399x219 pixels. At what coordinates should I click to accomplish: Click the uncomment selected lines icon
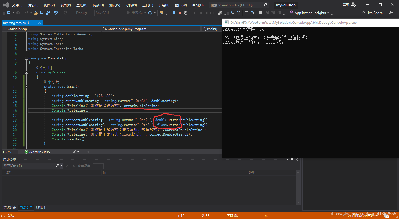click(x=253, y=13)
